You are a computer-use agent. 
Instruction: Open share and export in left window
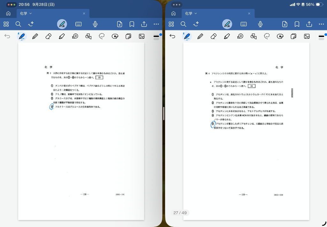click(144, 24)
